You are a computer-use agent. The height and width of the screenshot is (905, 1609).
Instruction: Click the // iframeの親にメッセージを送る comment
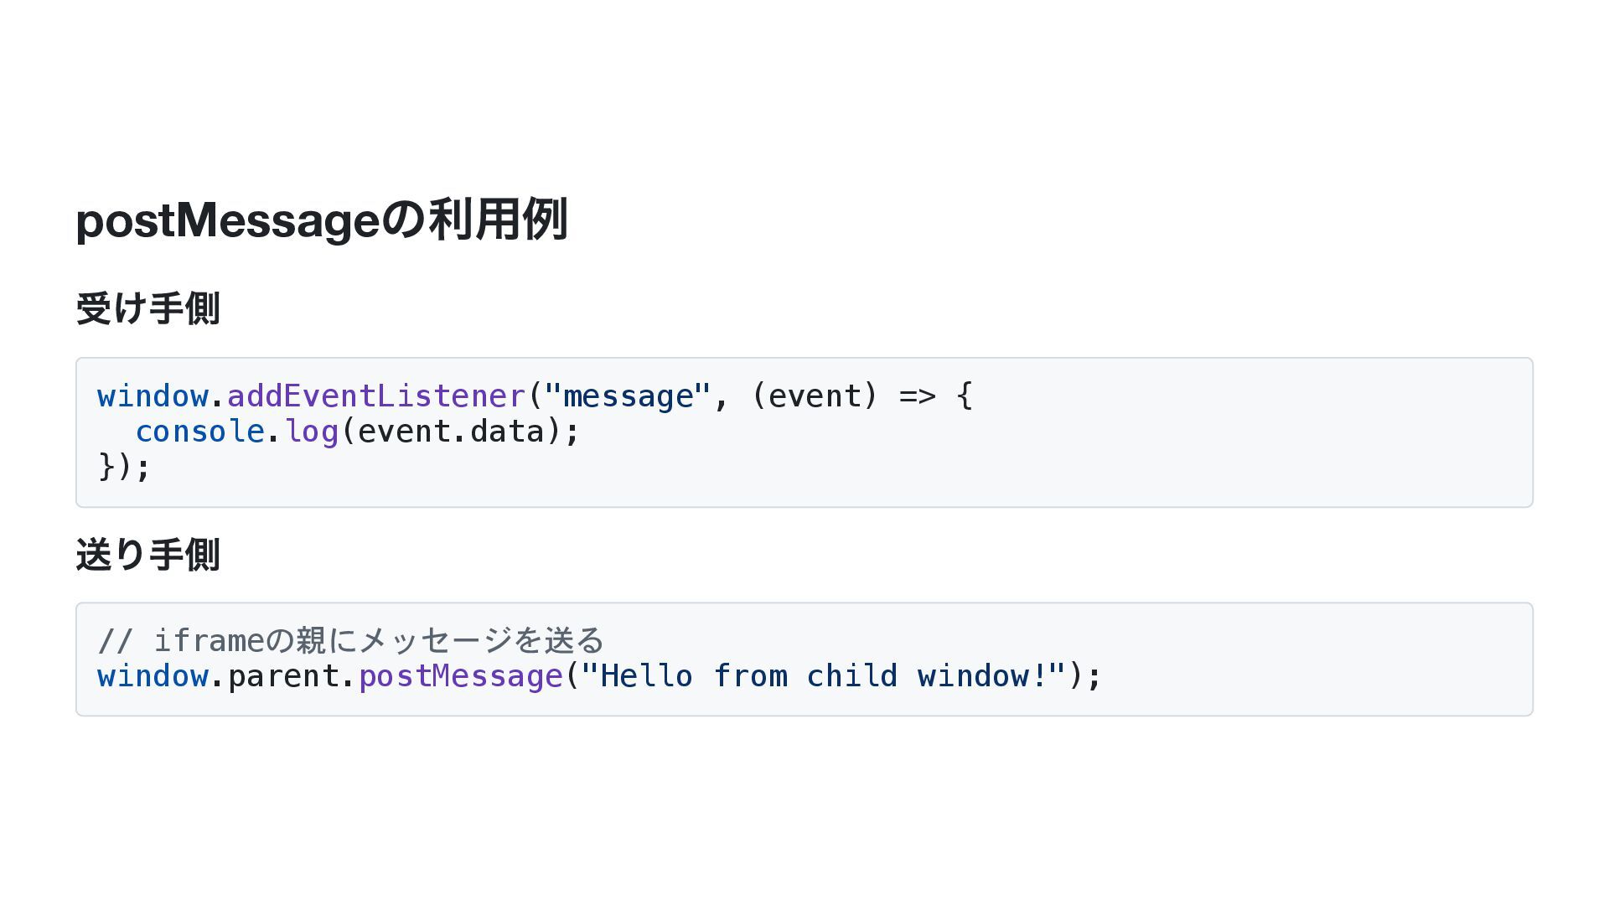[x=350, y=640]
